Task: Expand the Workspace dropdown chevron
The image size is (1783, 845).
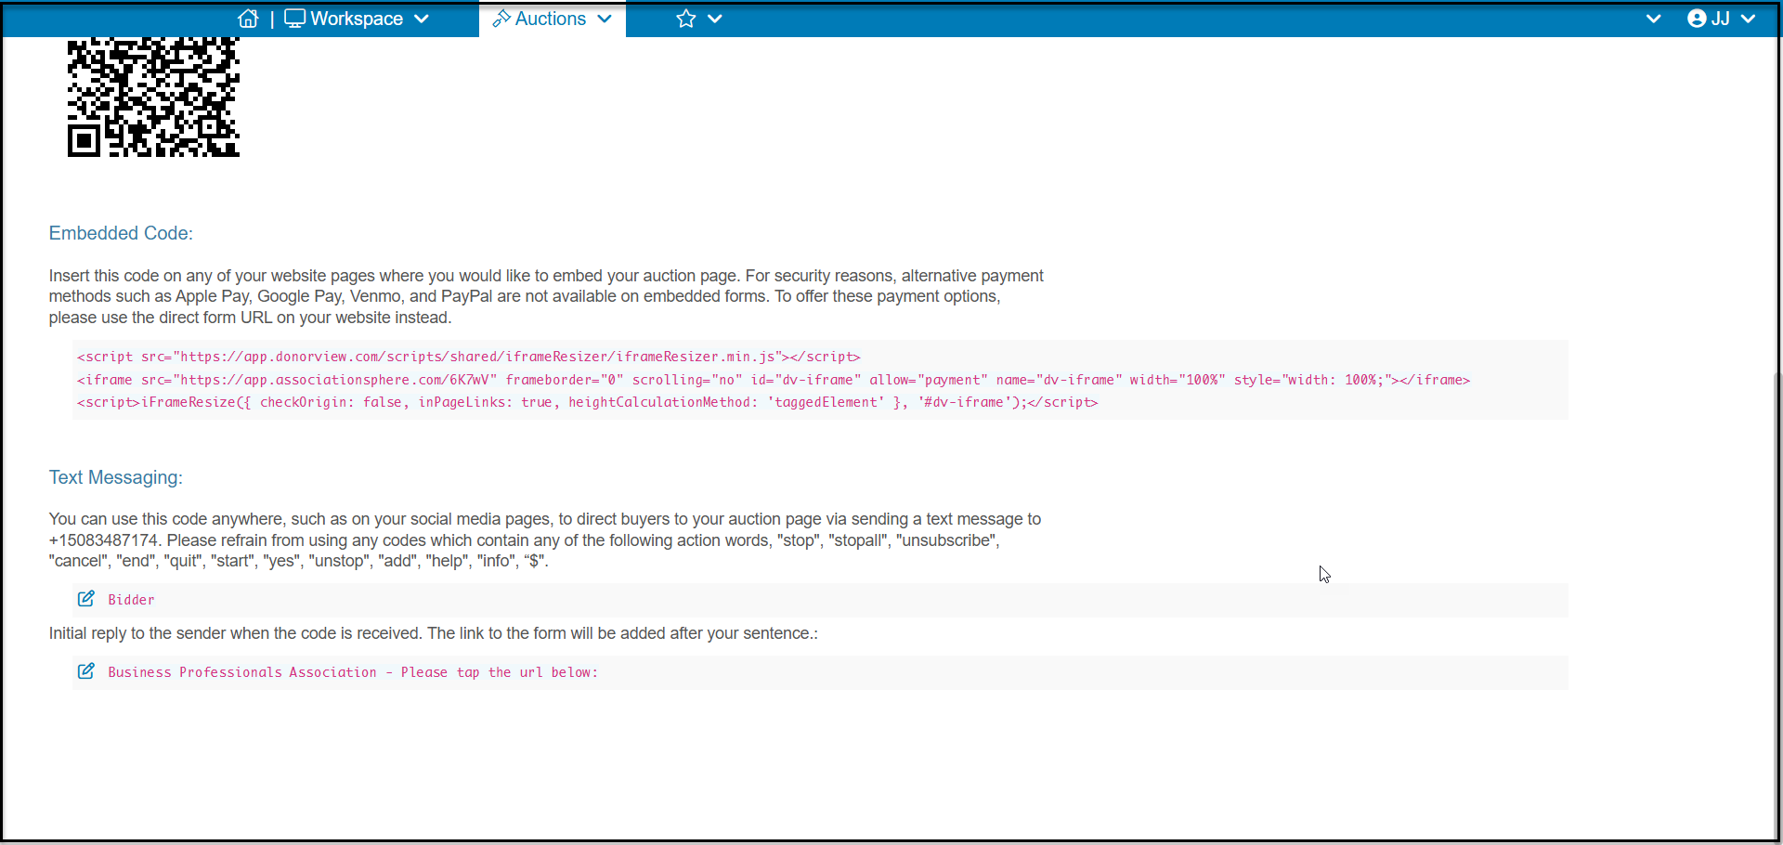Action: [421, 19]
